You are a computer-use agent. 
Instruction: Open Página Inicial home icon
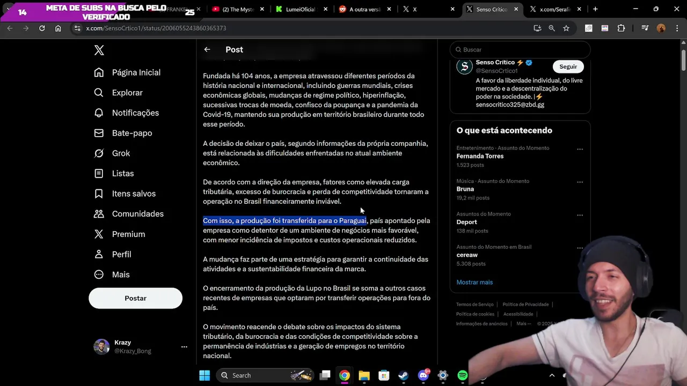[99, 72]
